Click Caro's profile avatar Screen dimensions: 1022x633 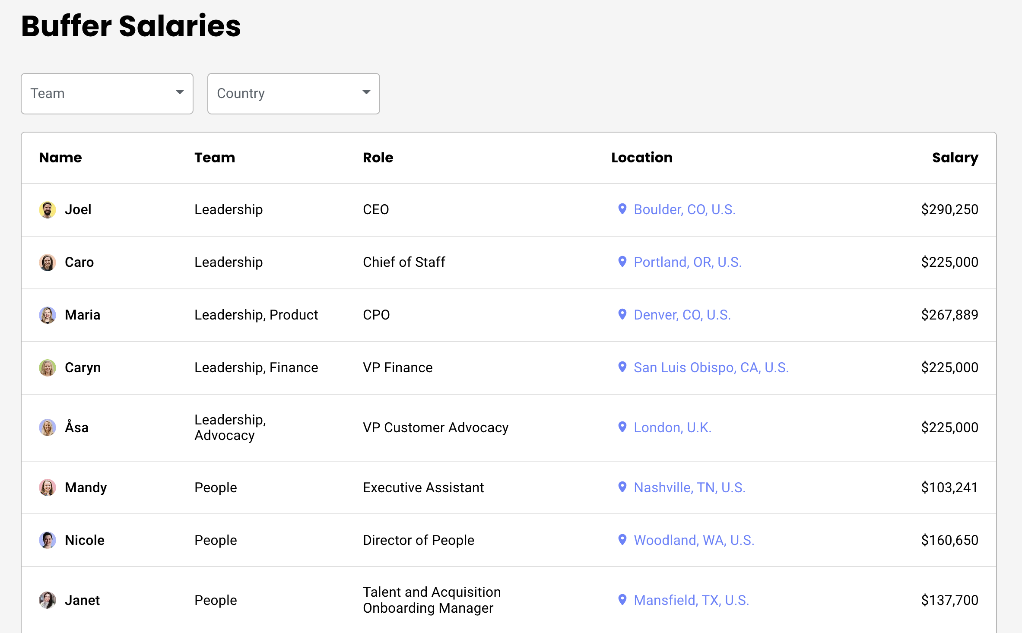48,263
